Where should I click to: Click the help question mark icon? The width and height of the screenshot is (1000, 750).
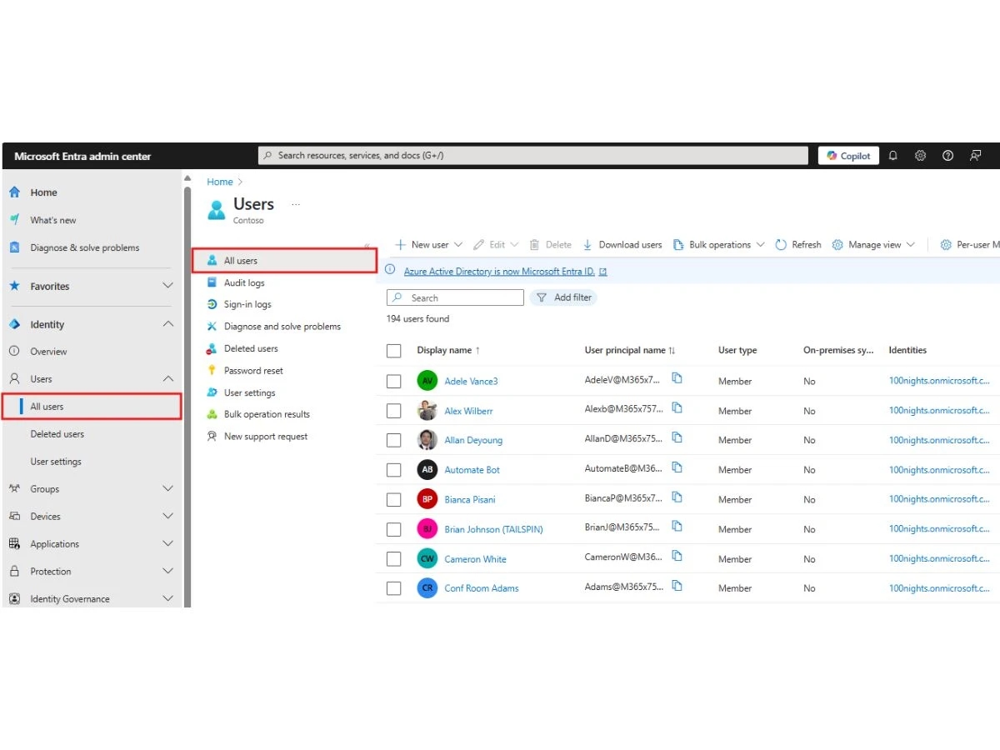click(947, 156)
